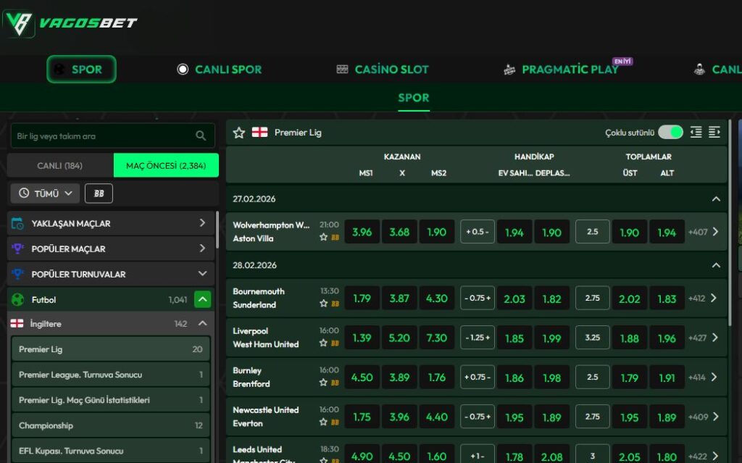Viewport: 742px width, 463px height.
Task: Click the Casino Slot machine icon
Action: click(x=342, y=69)
